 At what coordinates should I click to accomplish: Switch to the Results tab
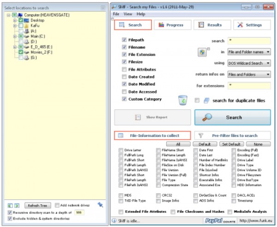pyautogui.click(x=212, y=25)
